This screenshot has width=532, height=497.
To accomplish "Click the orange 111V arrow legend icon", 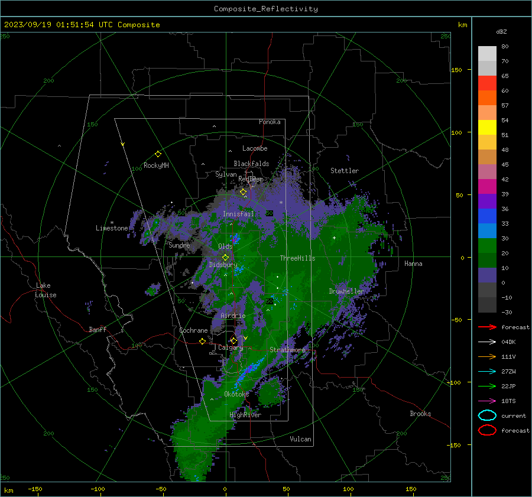I will 487,356.
